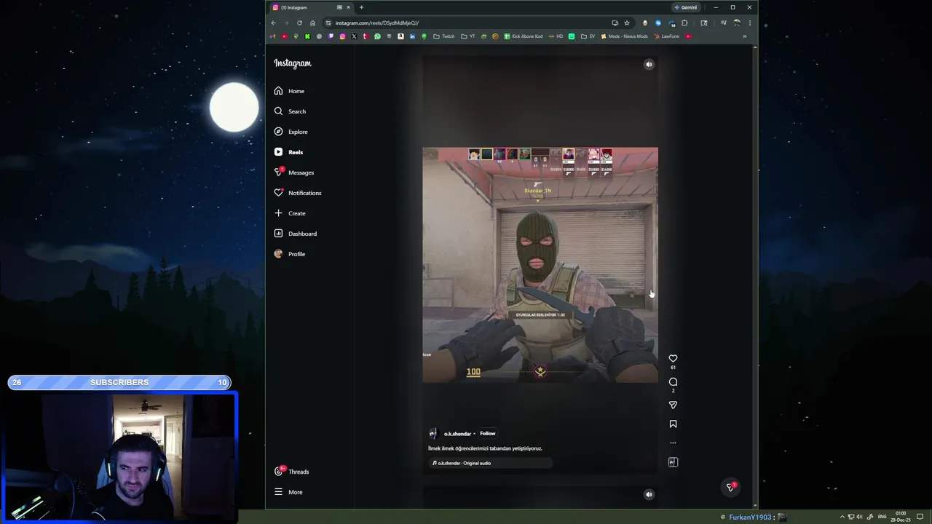Open the YT bookmarks folder

(468, 36)
